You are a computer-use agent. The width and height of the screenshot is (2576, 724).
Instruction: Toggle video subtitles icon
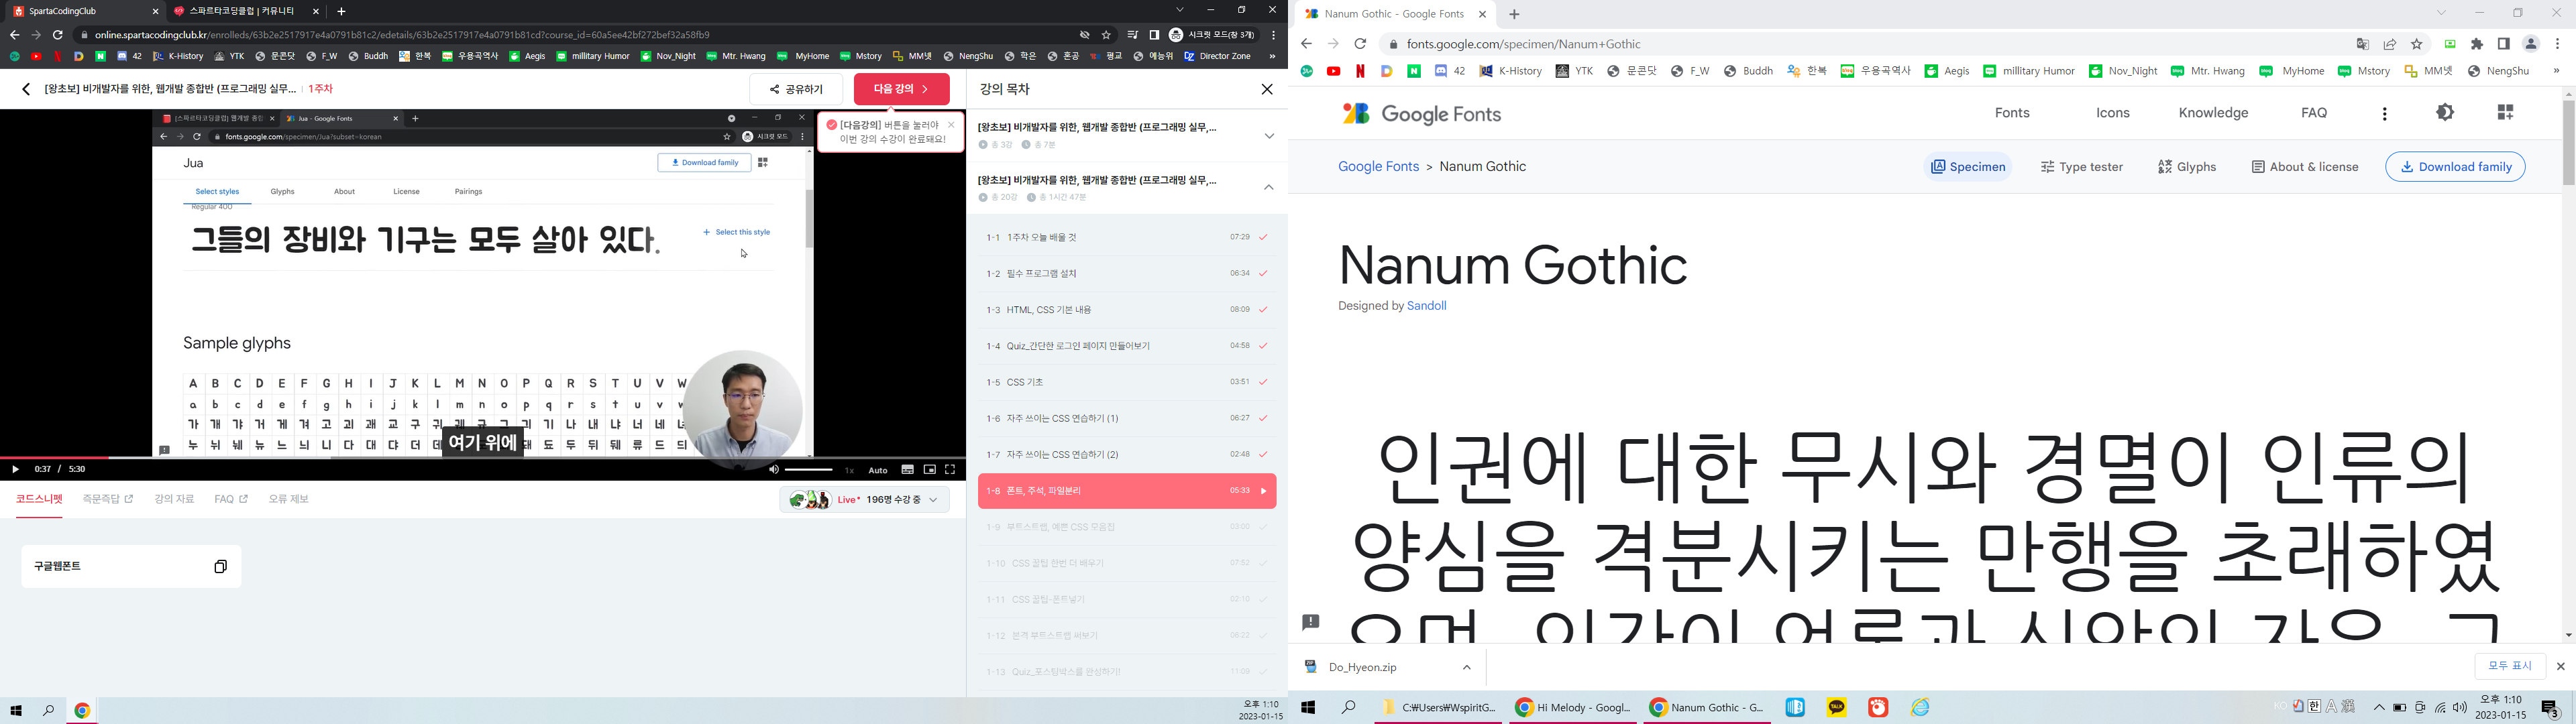[x=907, y=470]
